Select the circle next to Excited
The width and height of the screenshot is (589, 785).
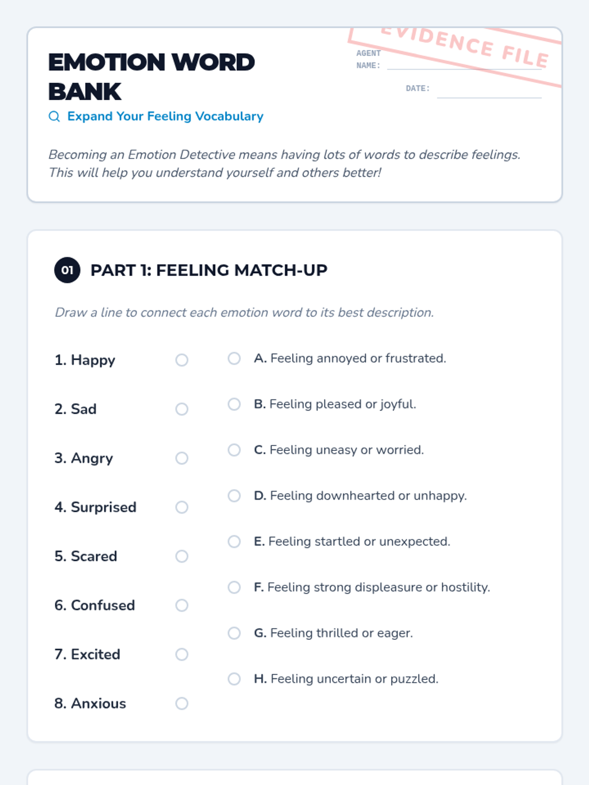[x=182, y=654]
